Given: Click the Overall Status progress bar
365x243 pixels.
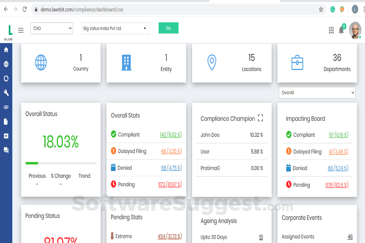Looking at the screenshot, I should click(x=60, y=163).
